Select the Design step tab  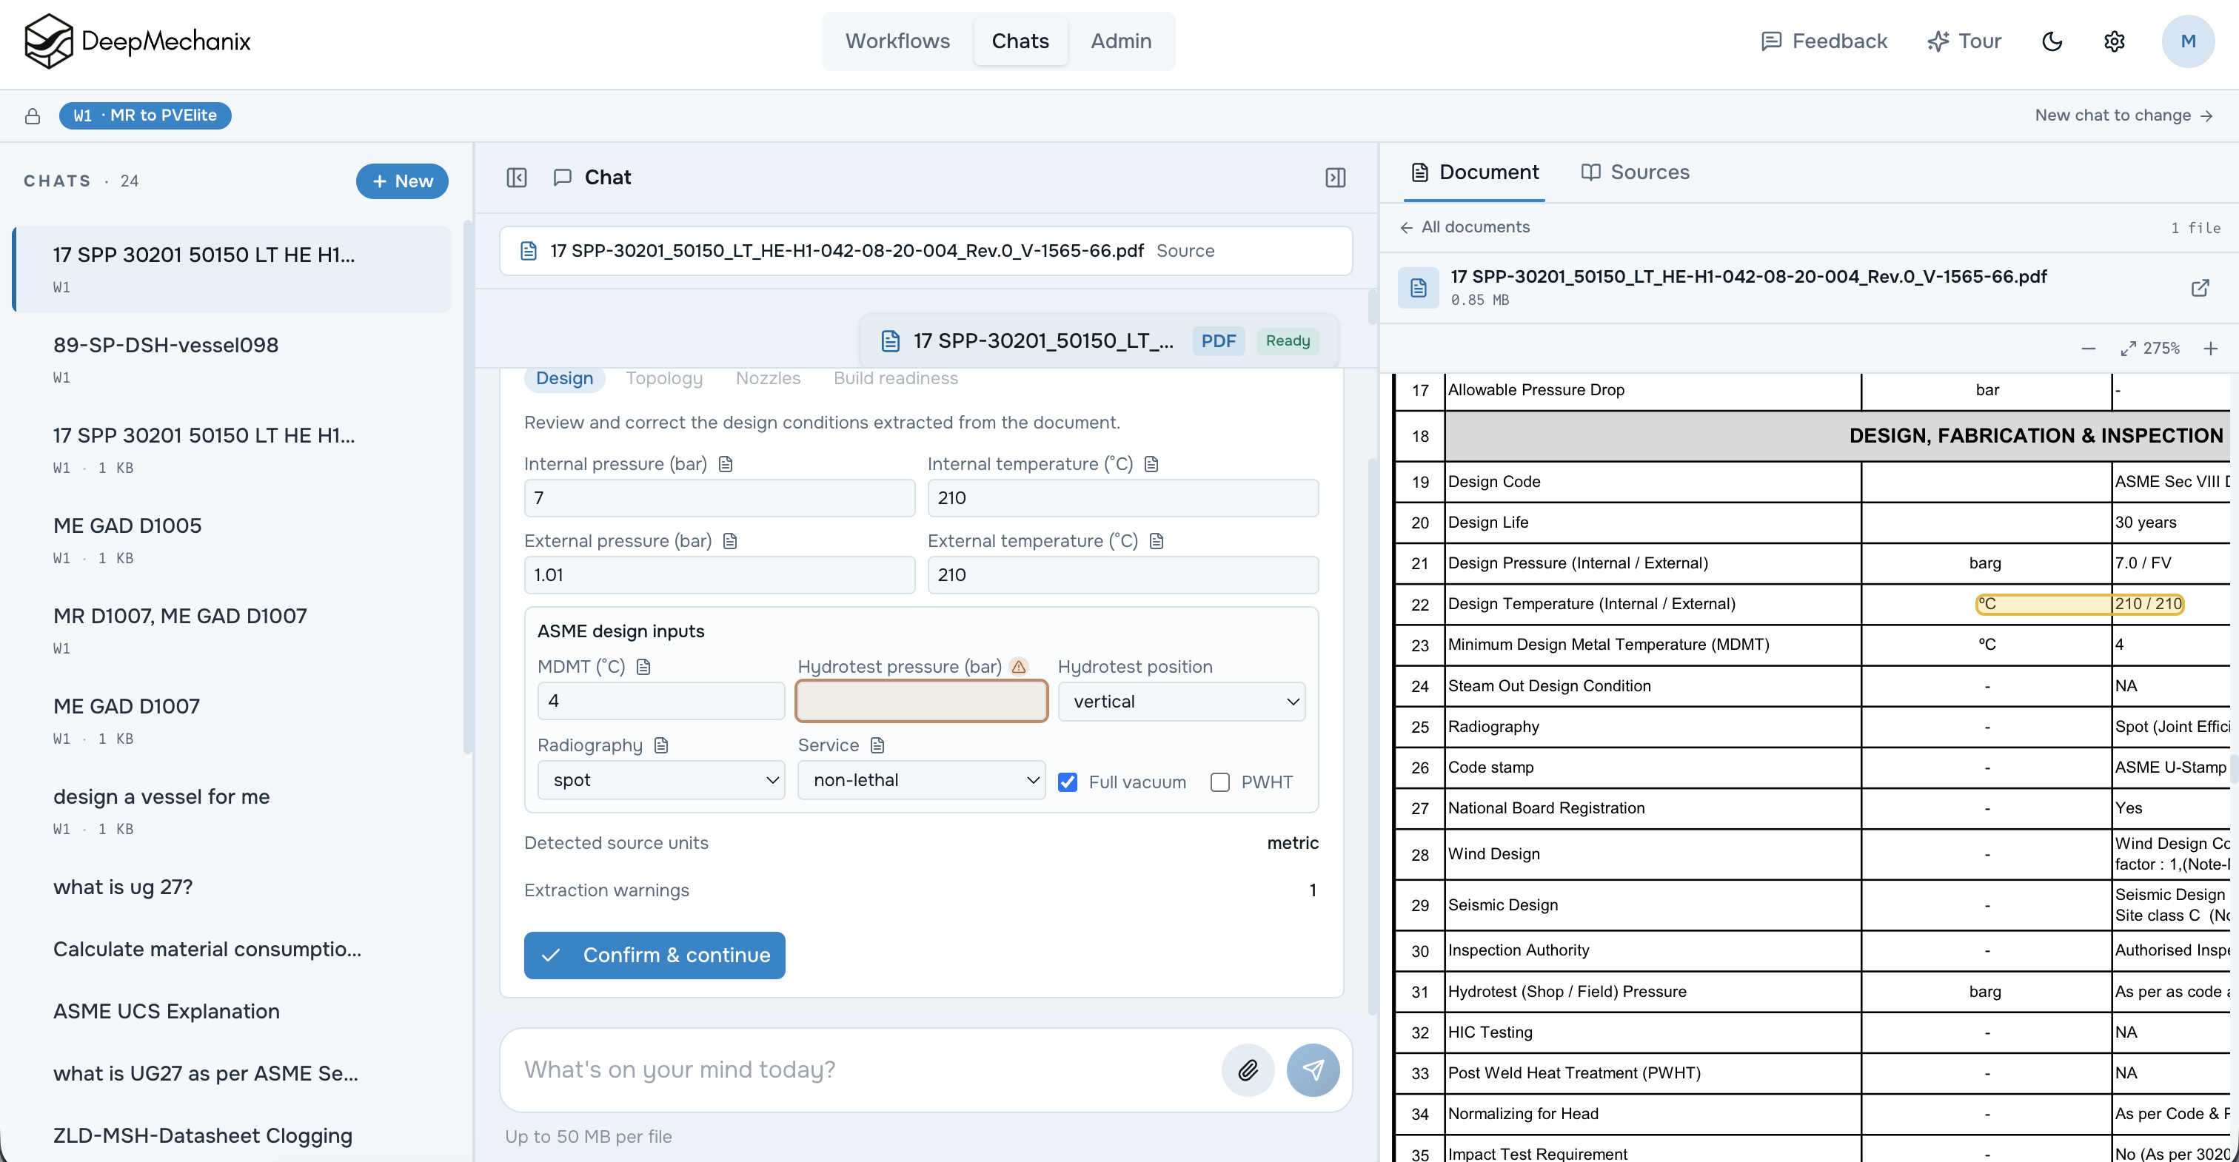[x=564, y=378]
